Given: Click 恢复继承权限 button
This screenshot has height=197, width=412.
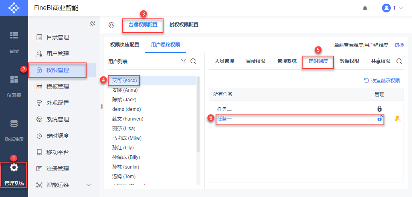Looking at the screenshot, I should (x=382, y=80).
